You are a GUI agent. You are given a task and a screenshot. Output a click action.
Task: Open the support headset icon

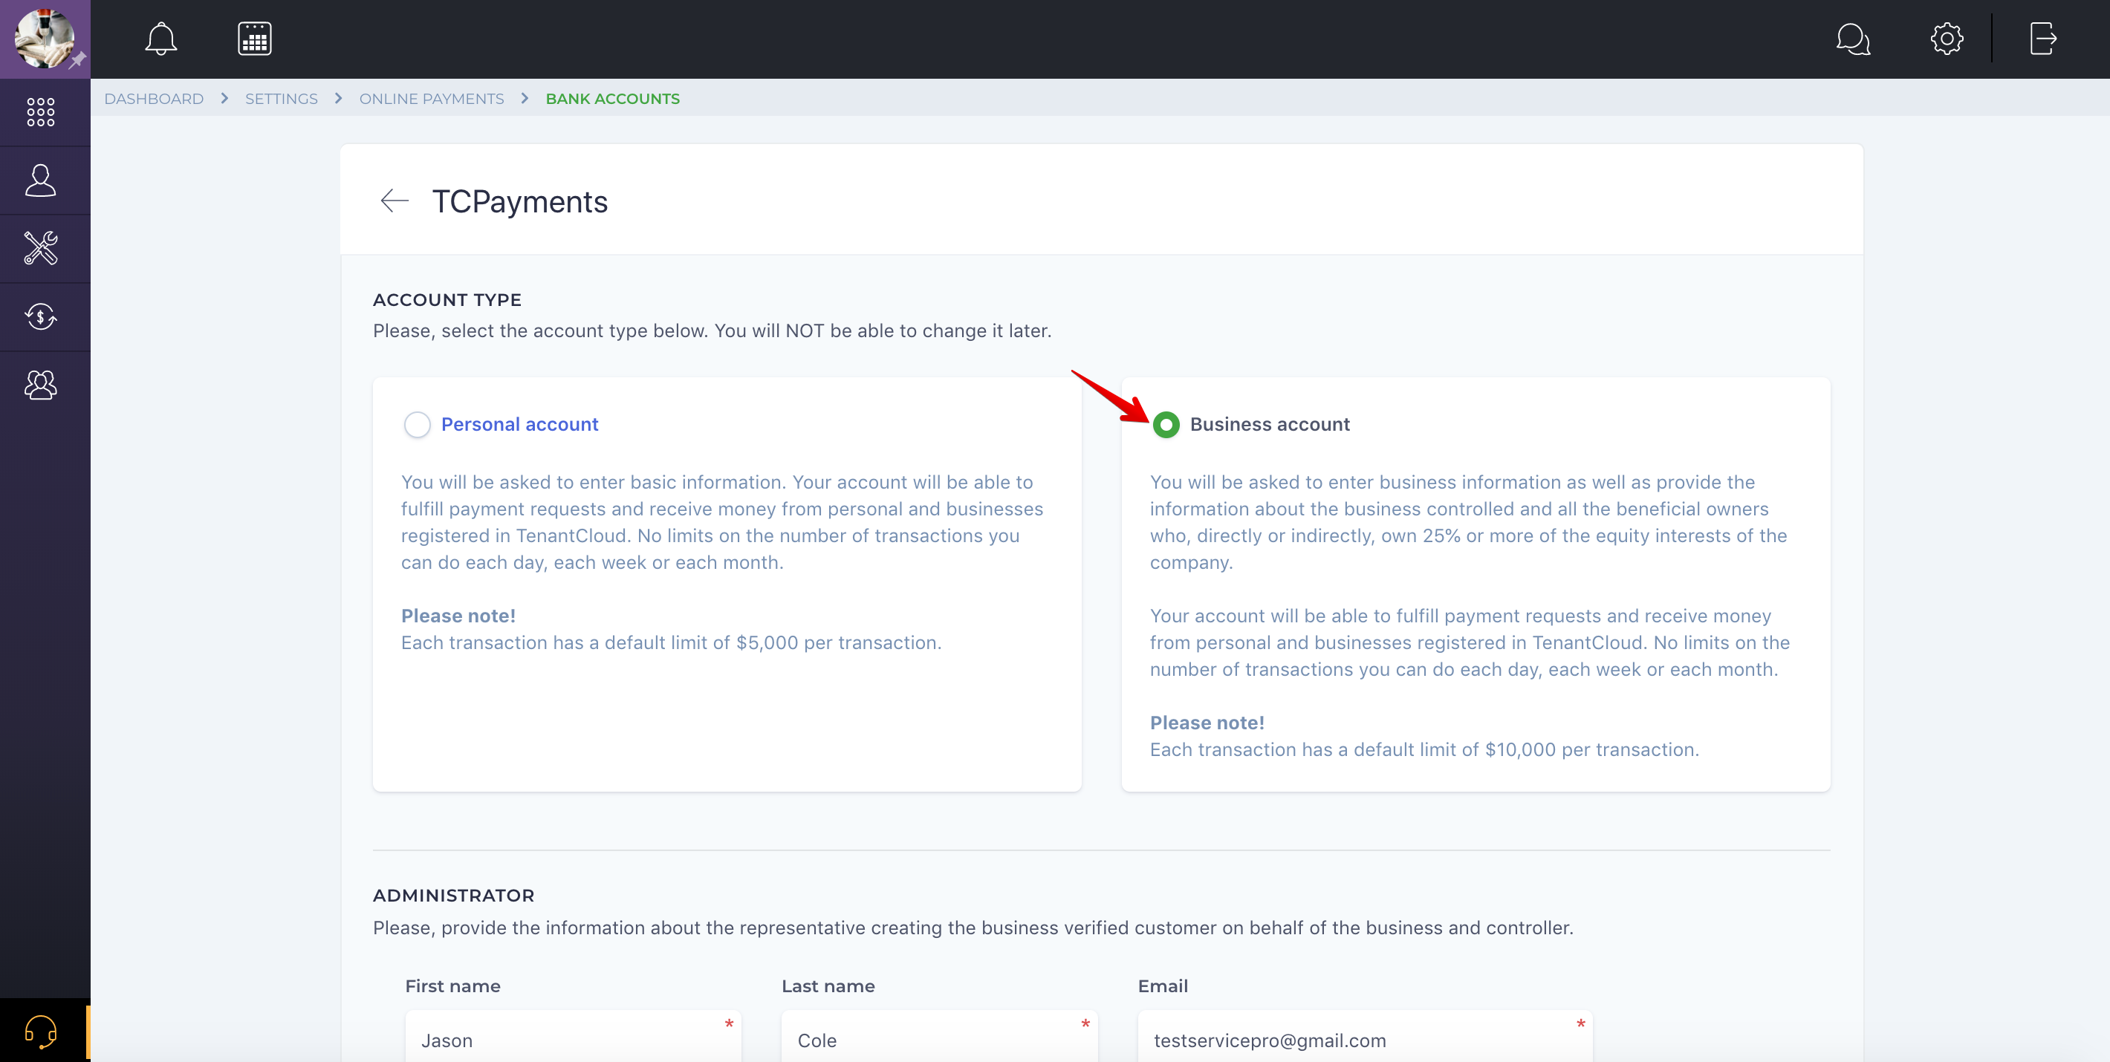(40, 1031)
